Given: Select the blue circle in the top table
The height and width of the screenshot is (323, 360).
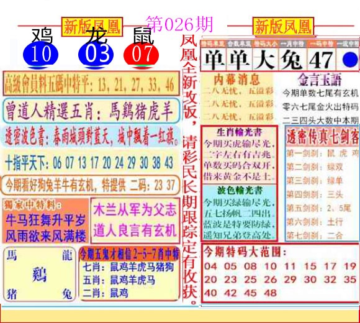Looking at the screenshot, I should 350,60.
